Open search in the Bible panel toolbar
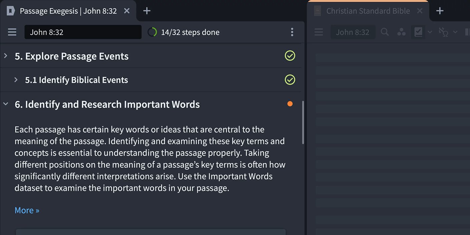 tap(385, 32)
